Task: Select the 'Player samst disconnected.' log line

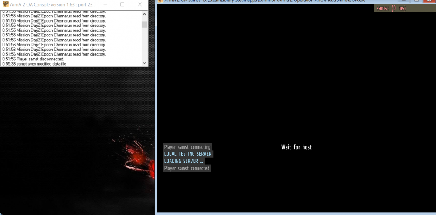Action: pyautogui.click(x=33, y=59)
